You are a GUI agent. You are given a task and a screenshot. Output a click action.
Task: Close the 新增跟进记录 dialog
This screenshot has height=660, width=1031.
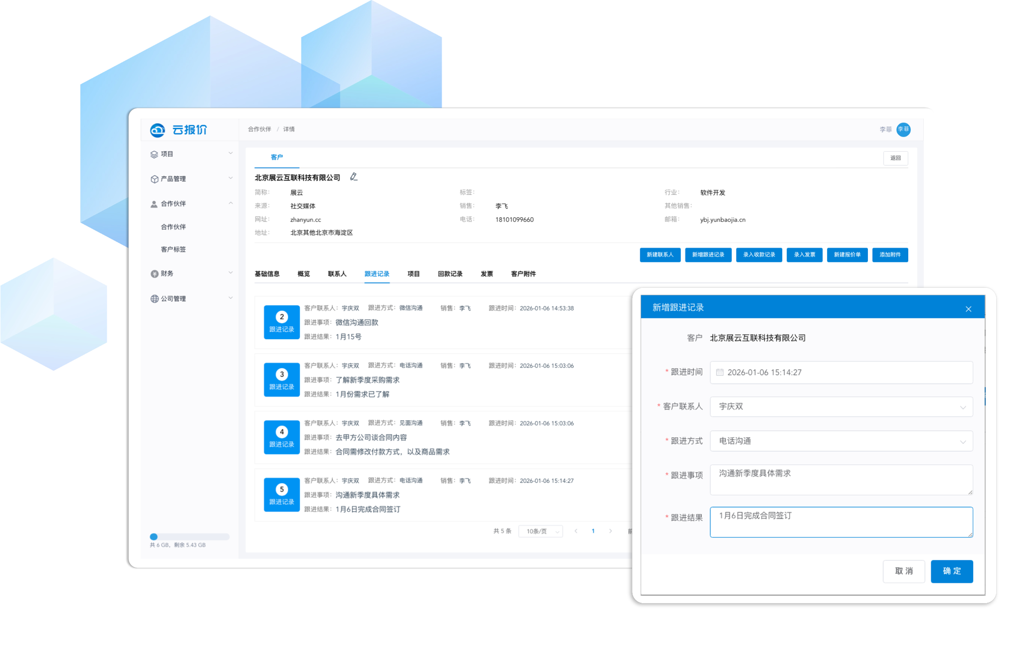coord(968,309)
